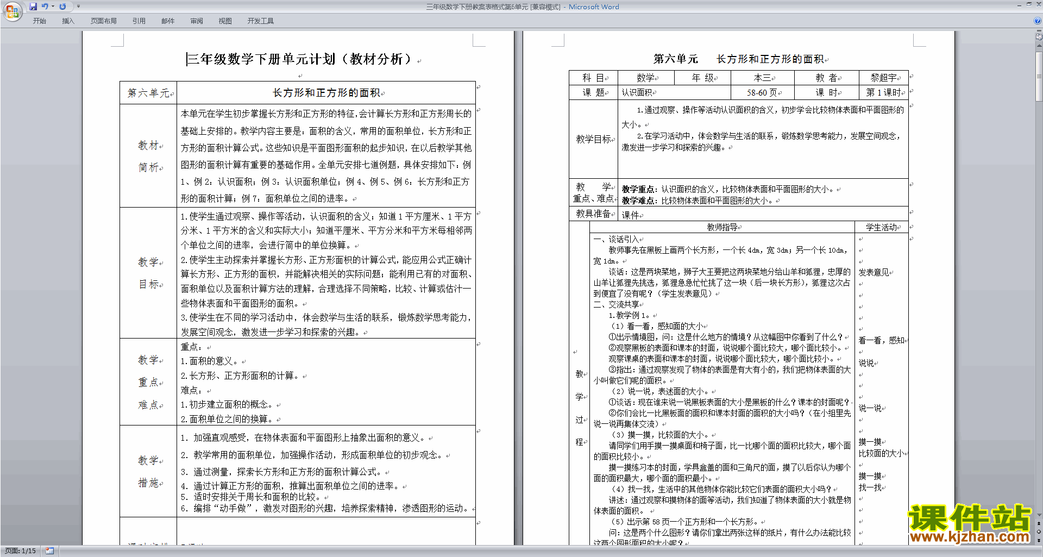This screenshot has height=557, width=1043.
Task: Click the vertical scrollbar up arrow
Action: (x=1039, y=46)
